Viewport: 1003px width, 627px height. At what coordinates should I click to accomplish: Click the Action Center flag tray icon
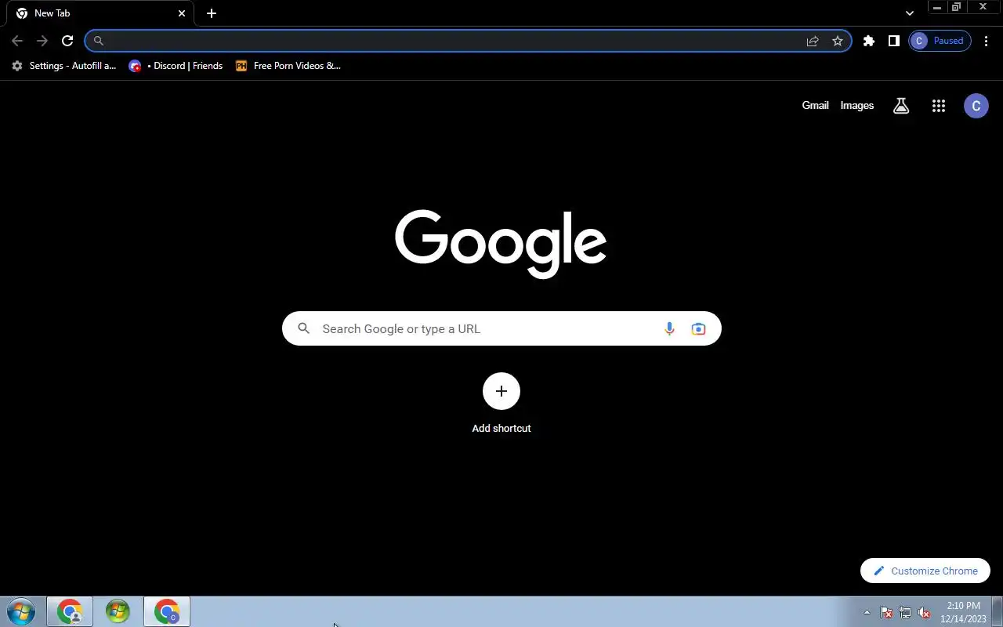click(x=886, y=612)
